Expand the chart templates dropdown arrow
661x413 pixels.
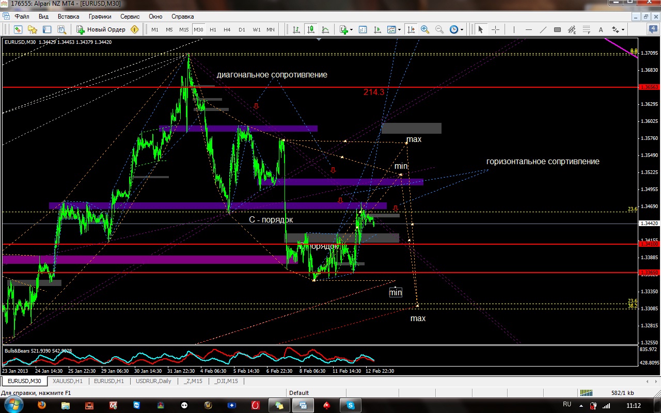coord(399,29)
